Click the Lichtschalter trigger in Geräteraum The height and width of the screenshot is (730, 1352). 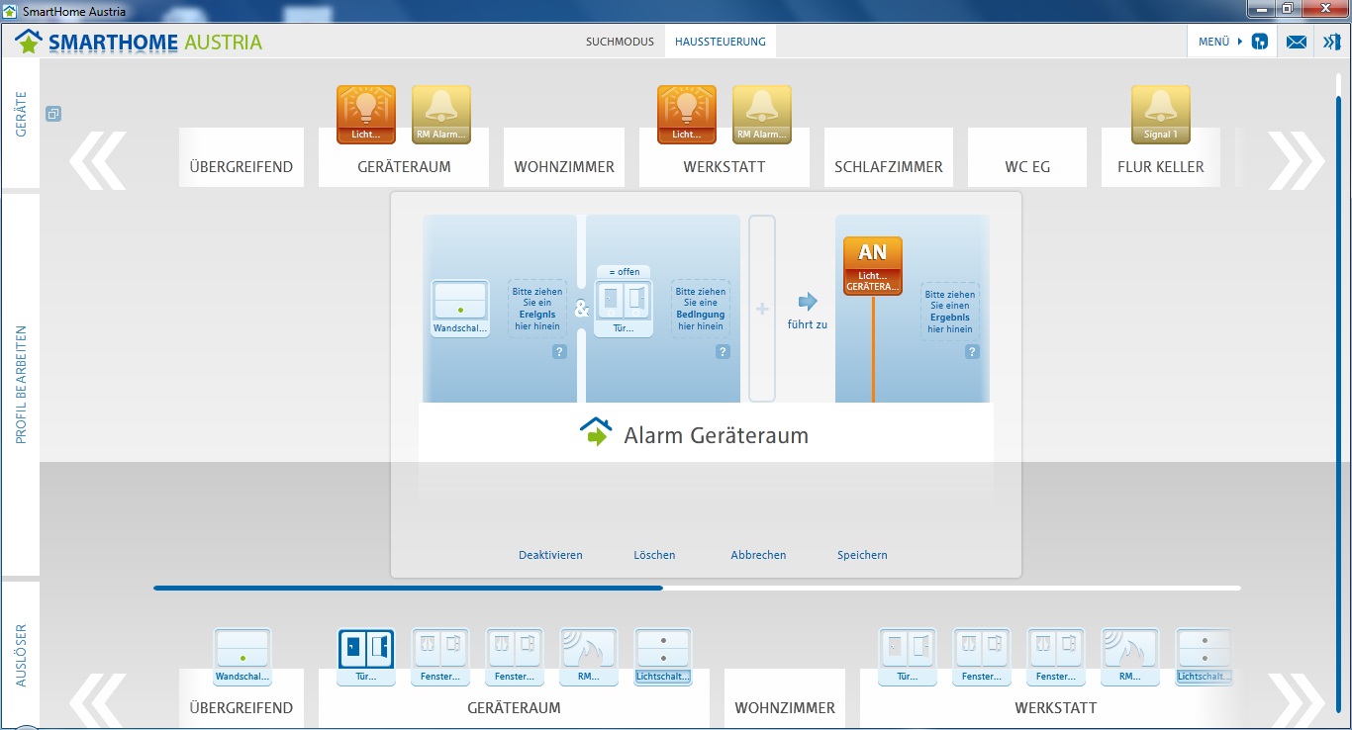point(663,657)
